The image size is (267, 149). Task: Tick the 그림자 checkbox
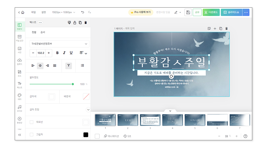[32, 134]
